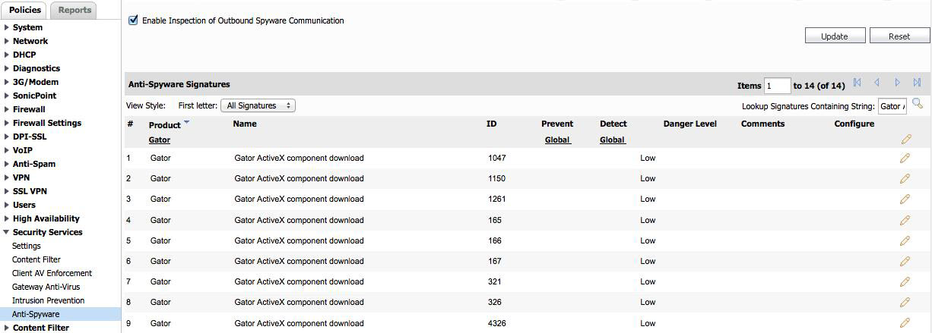Go to next page of signatures
This screenshot has width=932, height=333.
897,83
